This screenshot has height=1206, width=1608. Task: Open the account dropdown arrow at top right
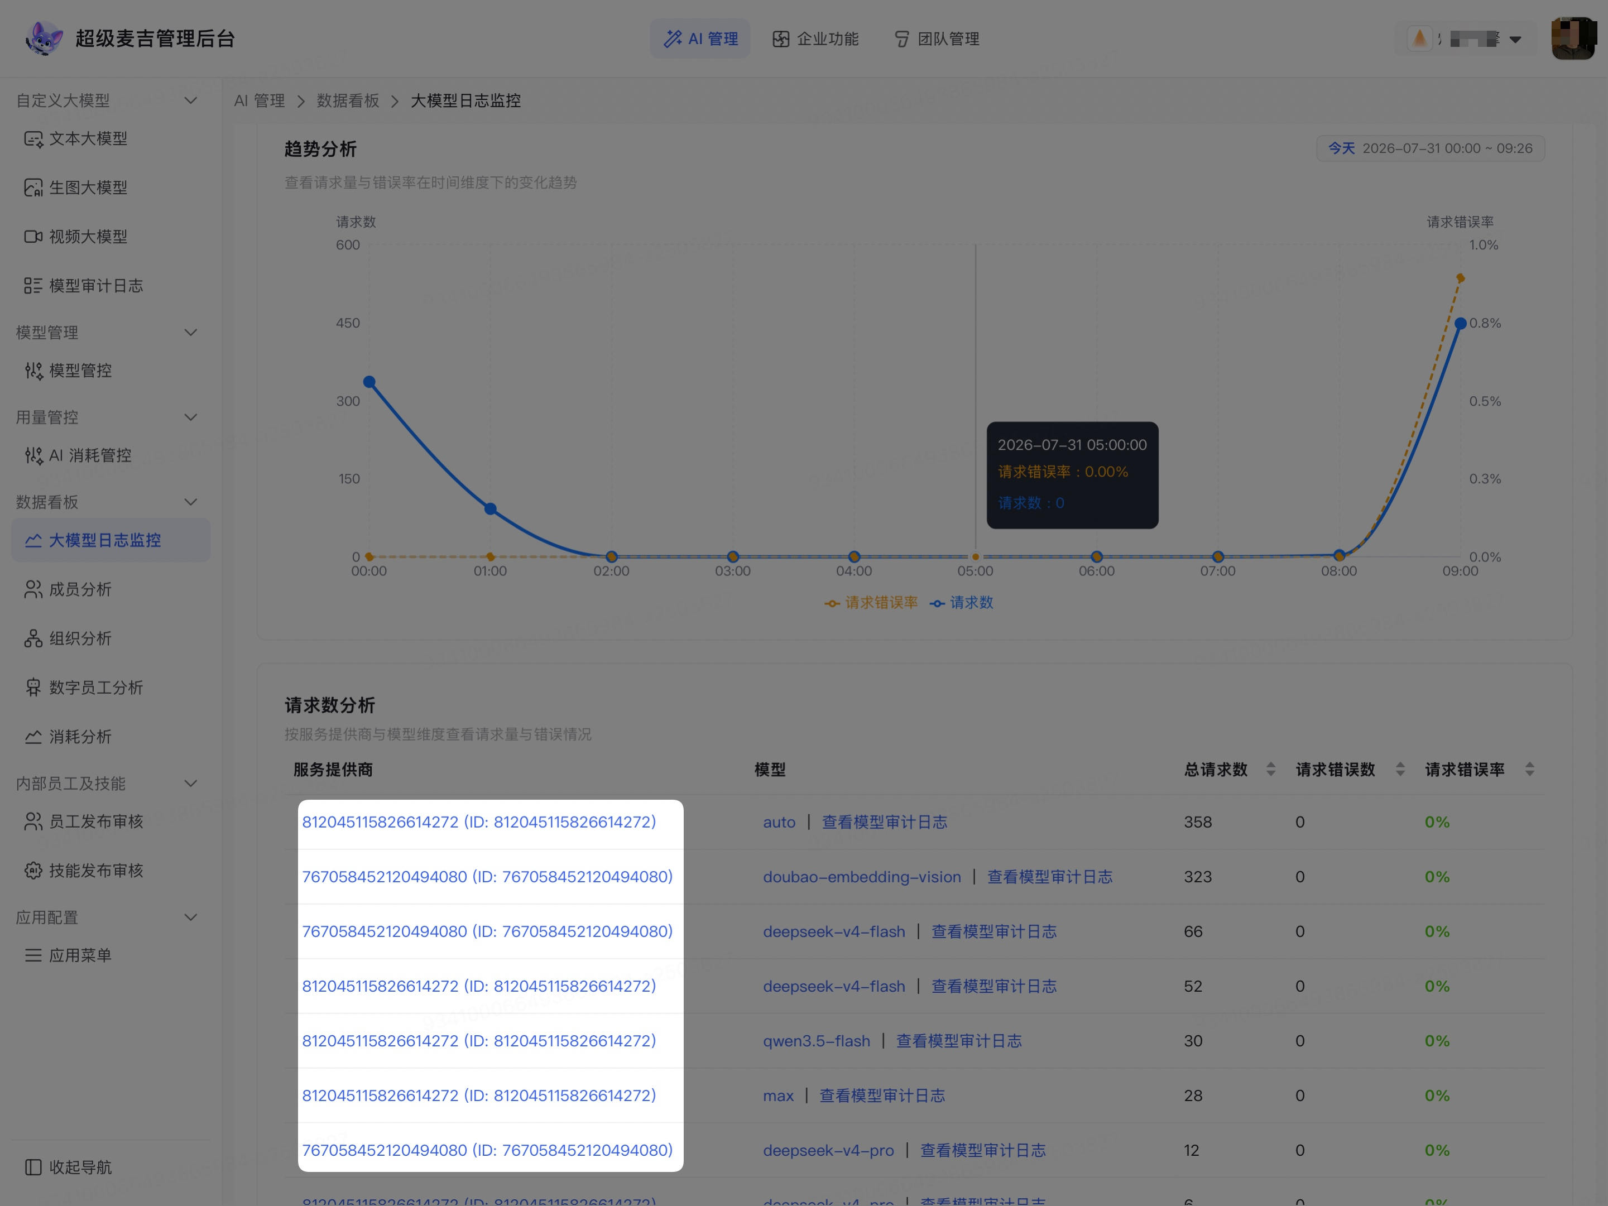[x=1516, y=39]
